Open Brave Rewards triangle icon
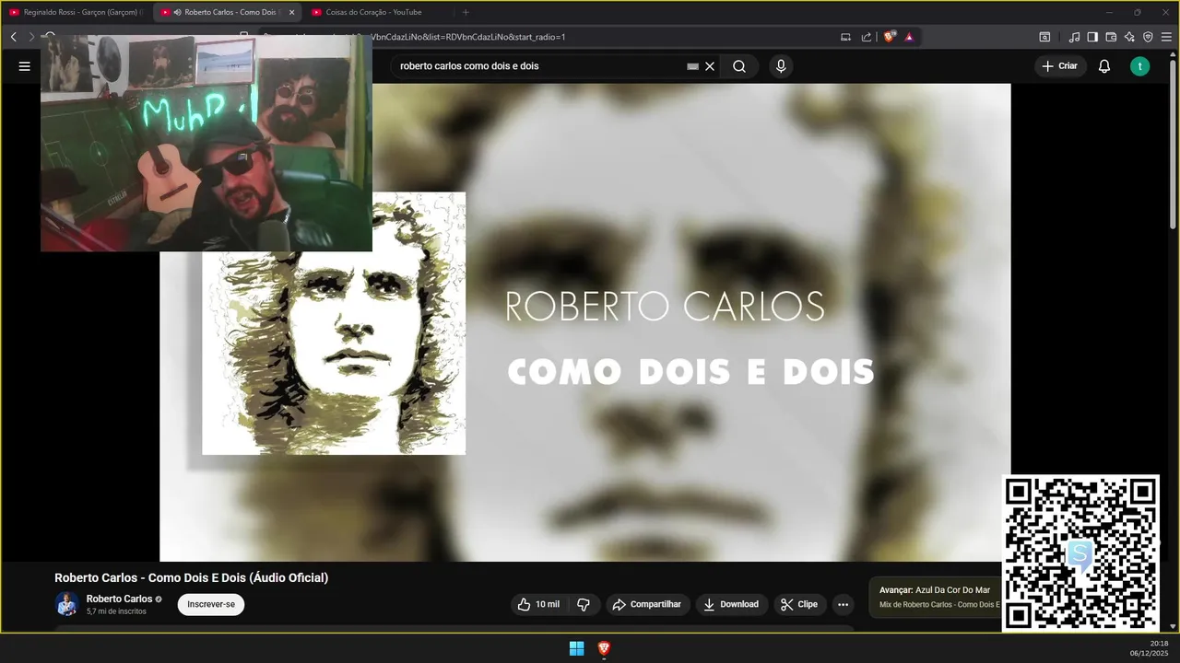This screenshot has height=663, width=1180. point(909,37)
